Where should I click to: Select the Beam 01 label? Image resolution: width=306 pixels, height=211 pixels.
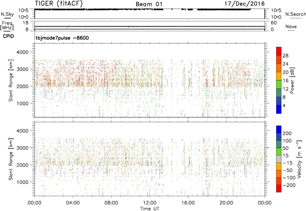click(149, 4)
